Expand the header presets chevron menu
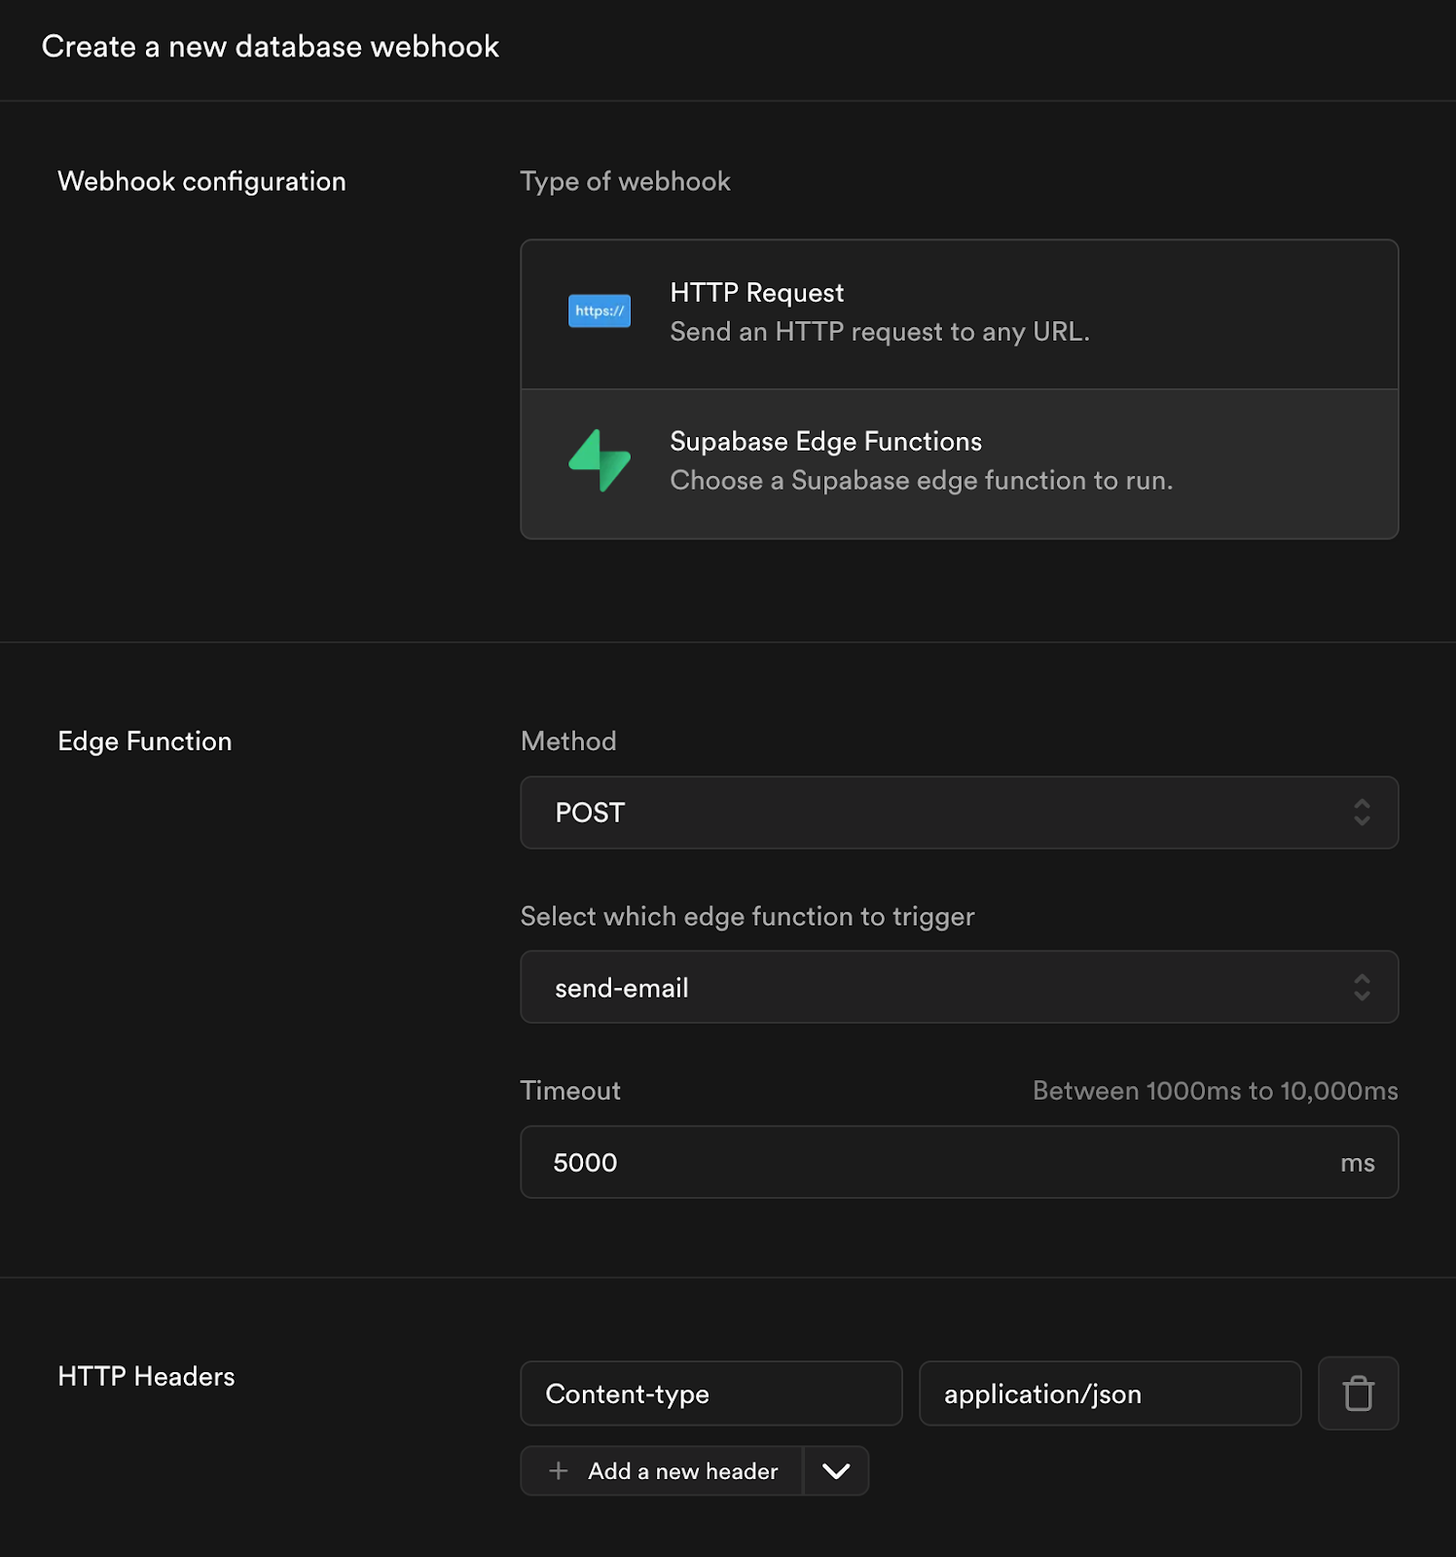1456x1557 pixels. tap(836, 1470)
